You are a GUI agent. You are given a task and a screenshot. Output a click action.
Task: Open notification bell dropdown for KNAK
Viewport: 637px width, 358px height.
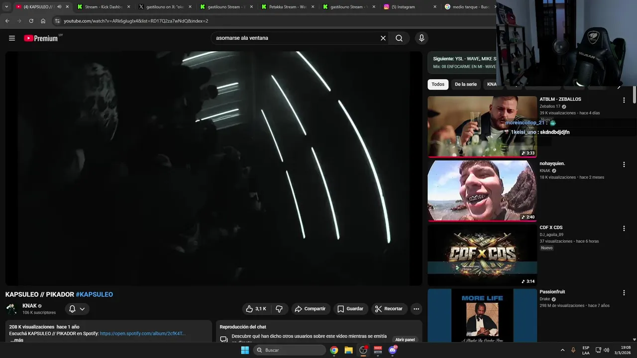click(x=77, y=309)
